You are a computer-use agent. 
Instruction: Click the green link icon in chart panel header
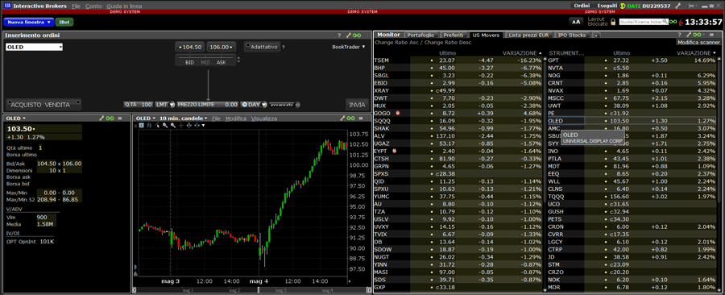[351, 118]
